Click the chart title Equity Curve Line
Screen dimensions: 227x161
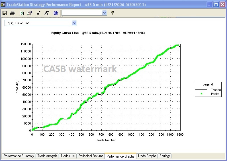click(x=98, y=33)
